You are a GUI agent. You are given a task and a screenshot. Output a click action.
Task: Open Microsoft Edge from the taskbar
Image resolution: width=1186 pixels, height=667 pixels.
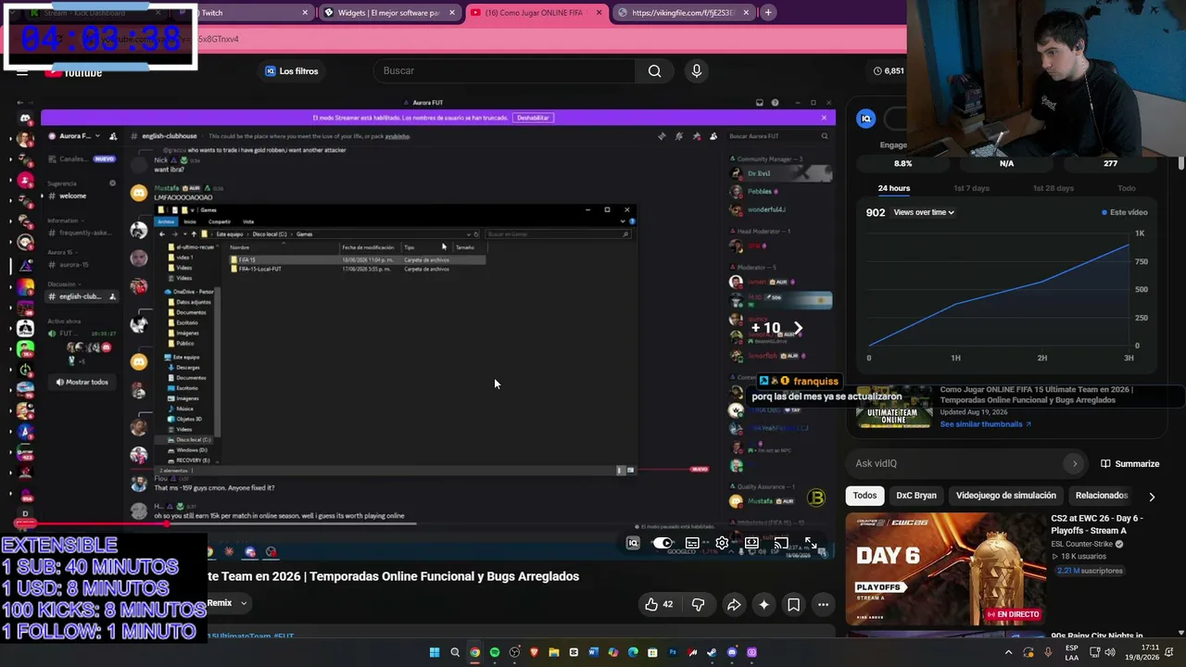coord(633,652)
